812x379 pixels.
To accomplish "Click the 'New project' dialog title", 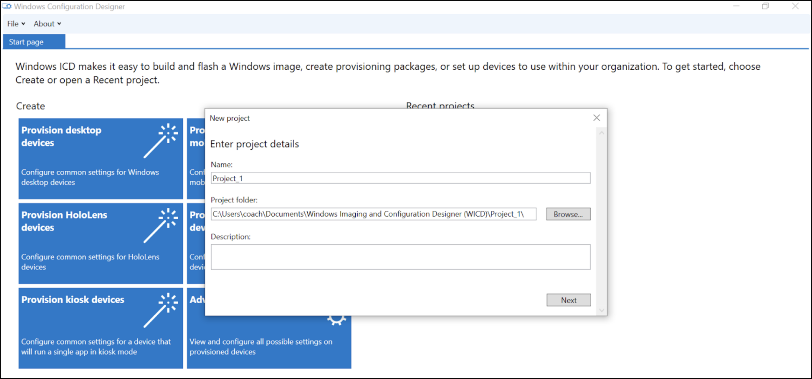I will point(230,118).
